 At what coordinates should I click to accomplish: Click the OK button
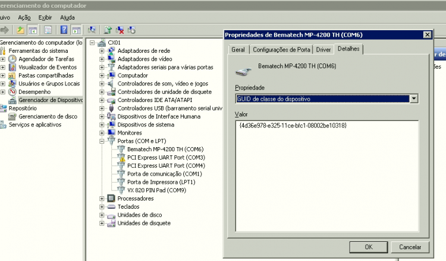[x=368, y=247]
